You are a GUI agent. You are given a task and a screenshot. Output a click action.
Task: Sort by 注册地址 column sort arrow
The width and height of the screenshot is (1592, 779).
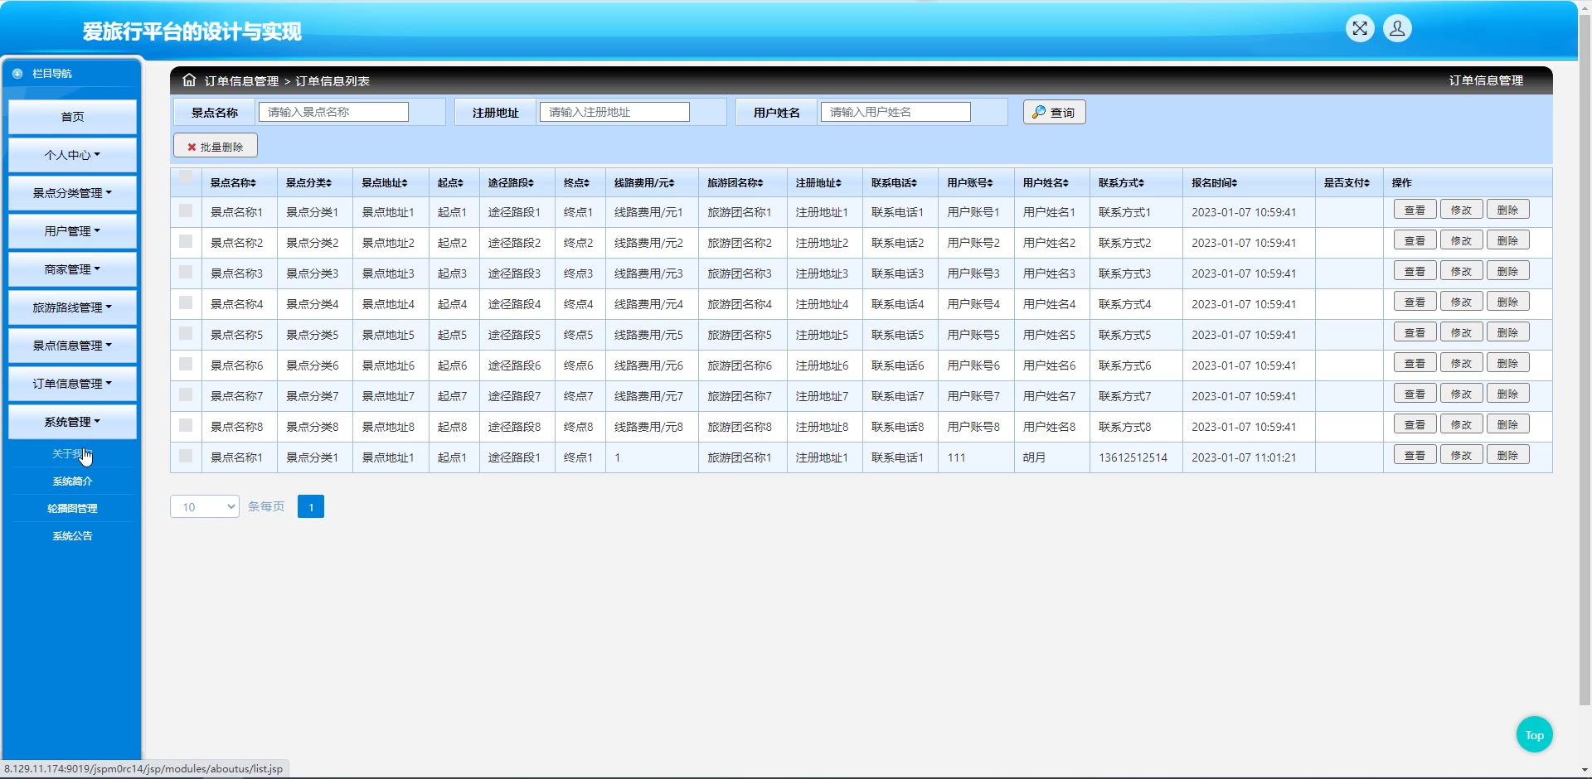838,183
